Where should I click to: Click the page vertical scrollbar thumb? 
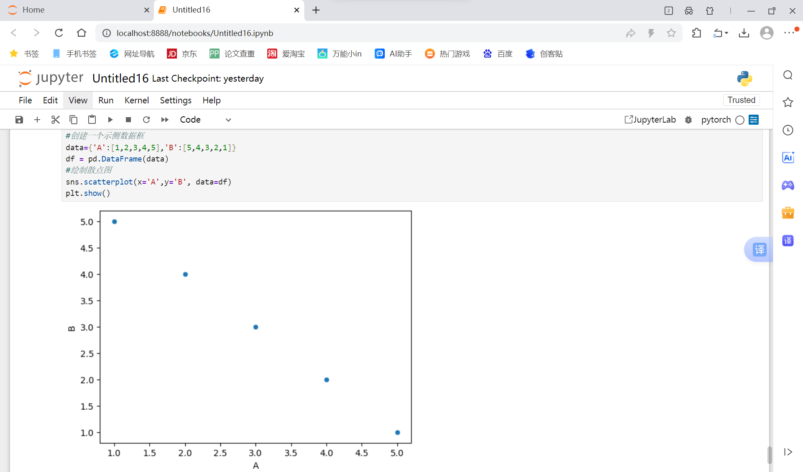coord(769,454)
